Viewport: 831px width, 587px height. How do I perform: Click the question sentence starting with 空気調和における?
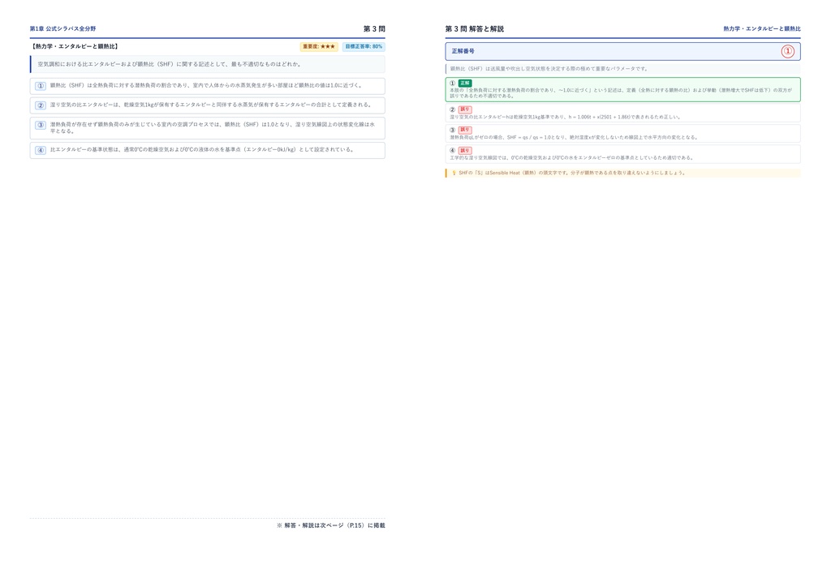click(x=169, y=64)
